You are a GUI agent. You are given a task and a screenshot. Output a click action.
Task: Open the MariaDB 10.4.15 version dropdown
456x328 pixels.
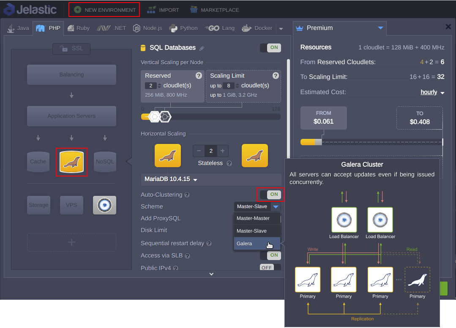click(211, 179)
